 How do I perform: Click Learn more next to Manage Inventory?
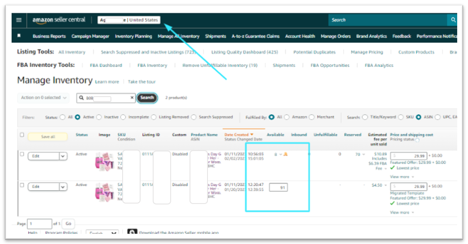107,82
